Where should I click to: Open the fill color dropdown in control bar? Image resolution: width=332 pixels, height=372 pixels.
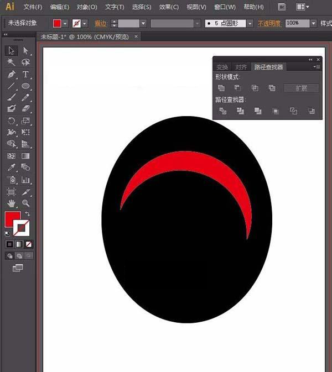coord(66,24)
